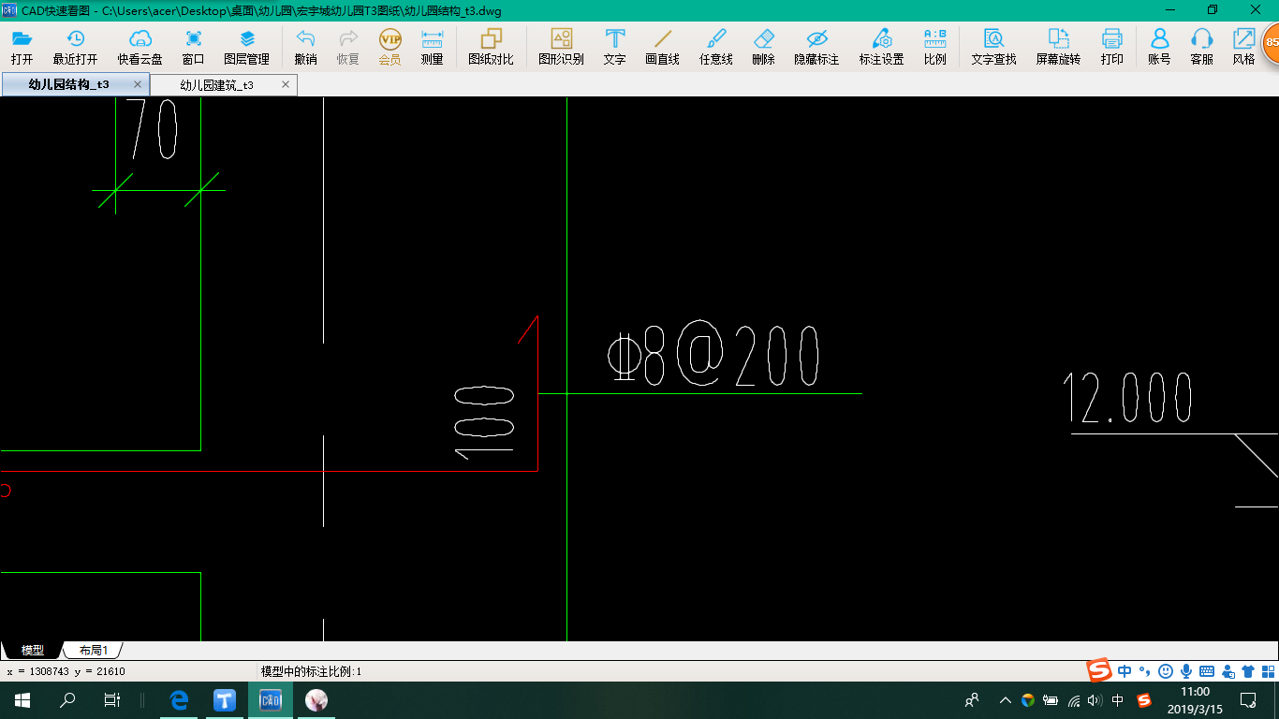The height and width of the screenshot is (719, 1279).
Task: Open 文字查找 text search
Action: click(x=994, y=47)
